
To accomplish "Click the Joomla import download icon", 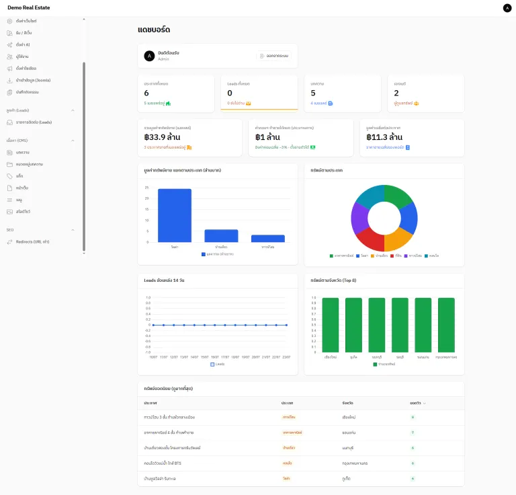I will (9, 80).
